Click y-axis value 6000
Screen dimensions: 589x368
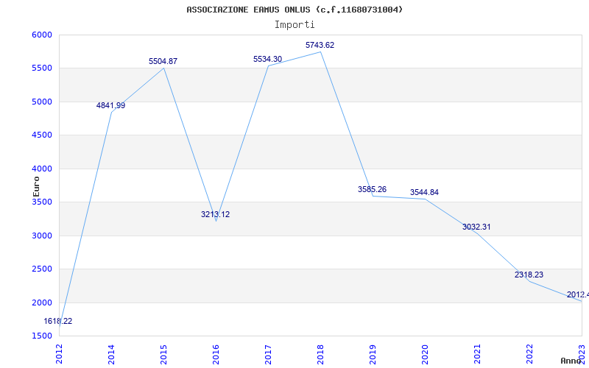pyautogui.click(x=41, y=35)
